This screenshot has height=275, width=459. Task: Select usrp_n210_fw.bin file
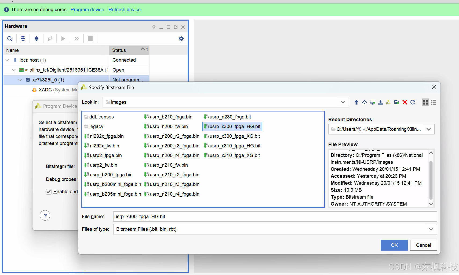[166, 165]
